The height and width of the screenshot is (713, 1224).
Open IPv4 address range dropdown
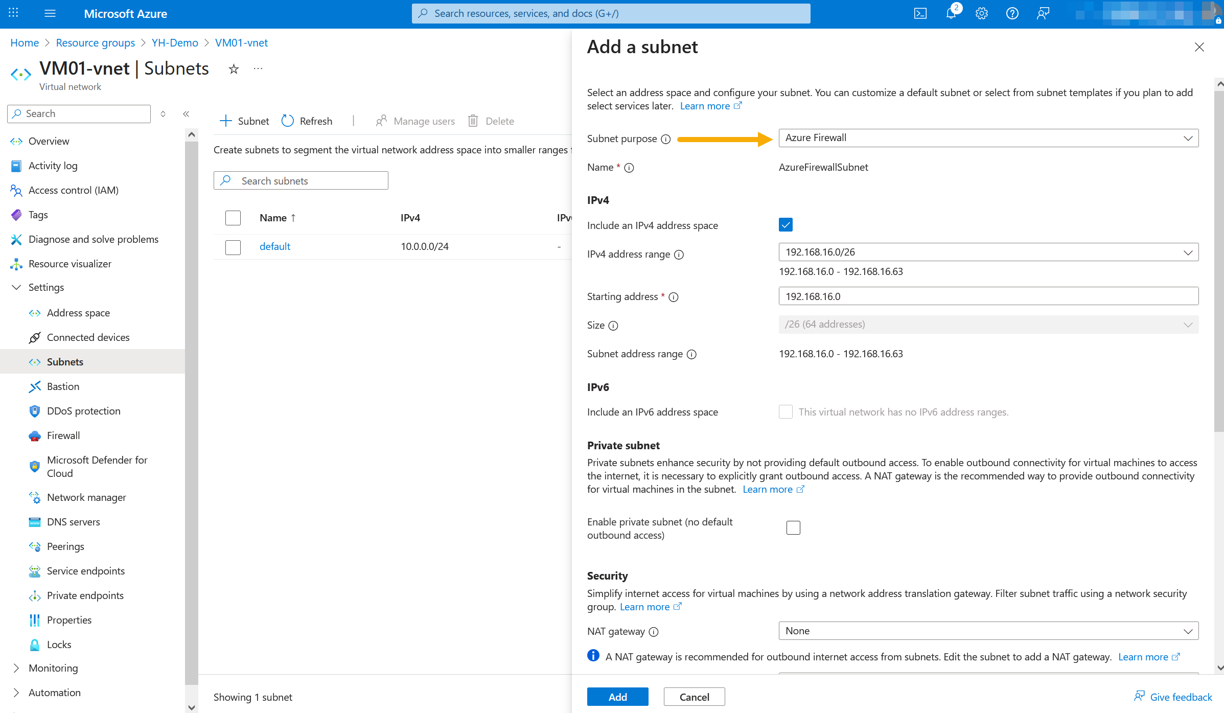click(x=988, y=252)
